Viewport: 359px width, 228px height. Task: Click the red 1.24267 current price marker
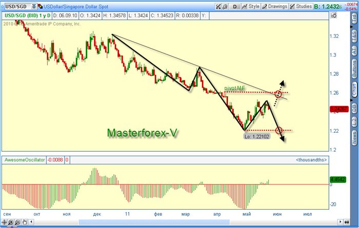click(x=339, y=109)
